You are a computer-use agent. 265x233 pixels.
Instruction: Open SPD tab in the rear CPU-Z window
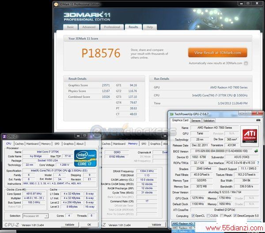point(144,144)
